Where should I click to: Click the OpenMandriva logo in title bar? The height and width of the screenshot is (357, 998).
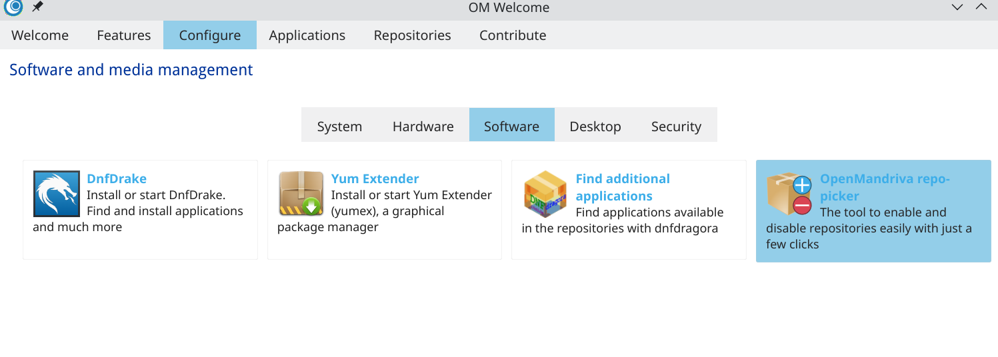pos(13,7)
